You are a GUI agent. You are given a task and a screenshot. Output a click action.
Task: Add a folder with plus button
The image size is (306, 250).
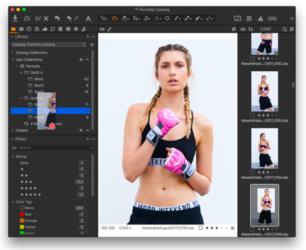pos(81,130)
